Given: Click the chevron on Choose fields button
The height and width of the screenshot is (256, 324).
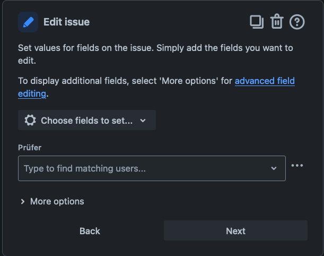Looking at the screenshot, I should tap(143, 121).
